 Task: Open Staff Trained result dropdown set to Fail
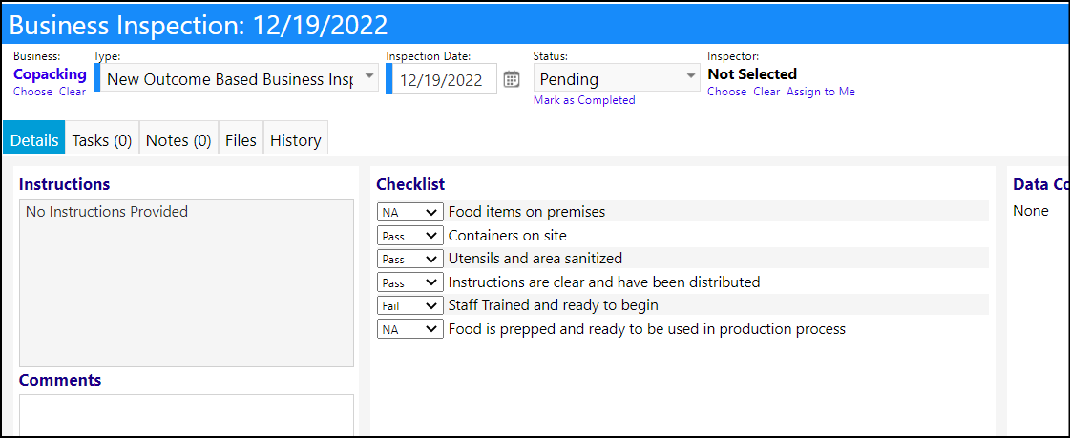[x=409, y=305]
